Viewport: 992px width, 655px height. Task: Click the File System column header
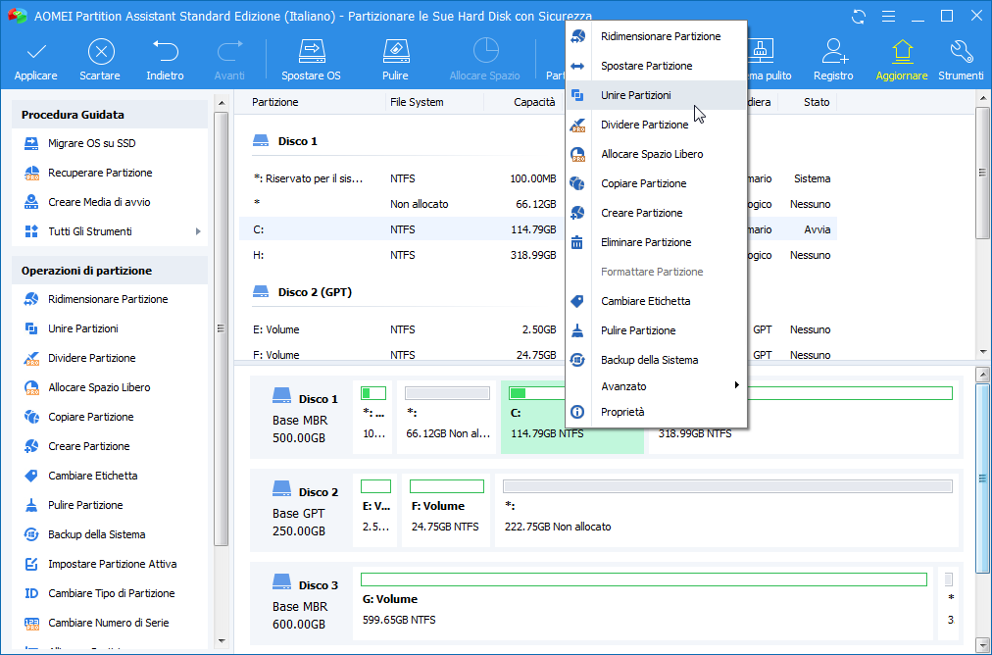[x=417, y=102]
